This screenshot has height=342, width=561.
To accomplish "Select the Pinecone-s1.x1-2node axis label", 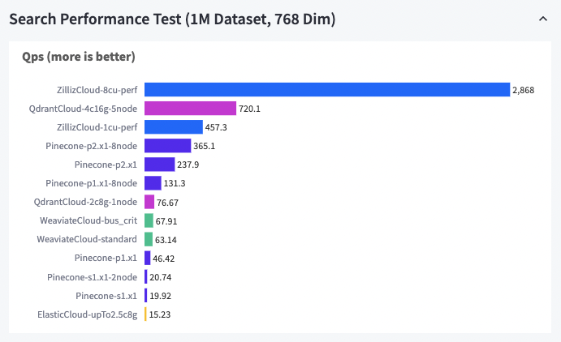I will (x=93, y=277).
